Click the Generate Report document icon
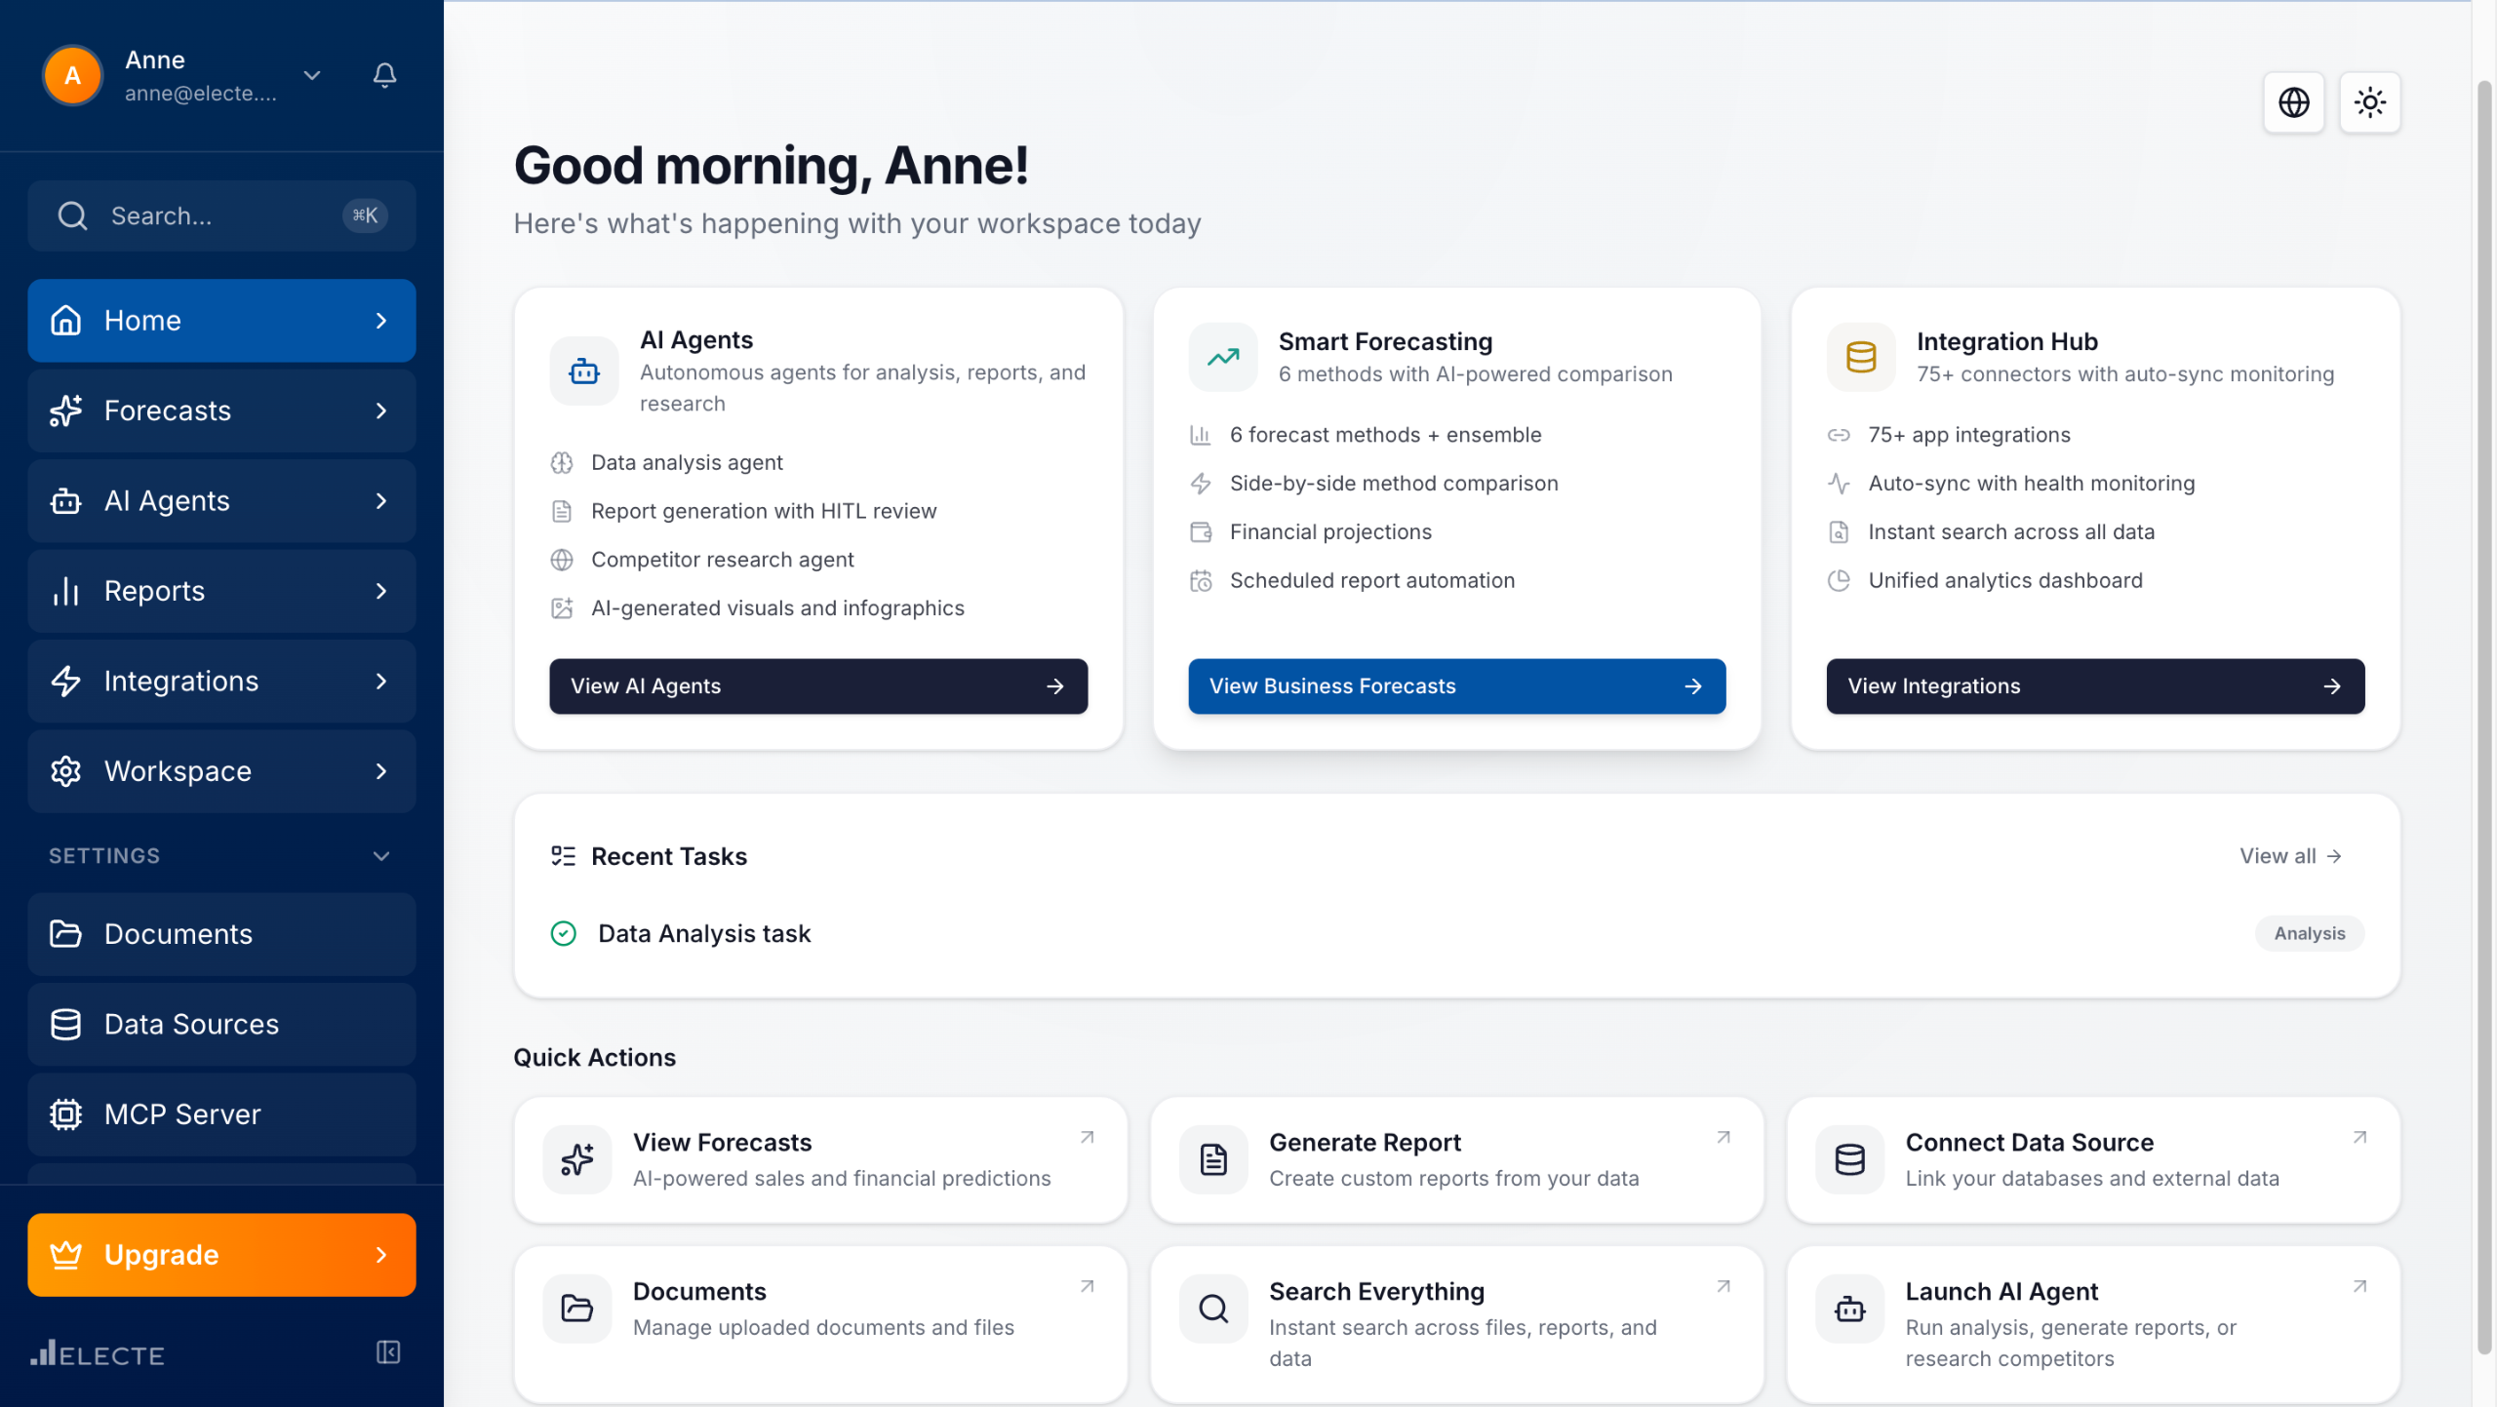 (1212, 1159)
